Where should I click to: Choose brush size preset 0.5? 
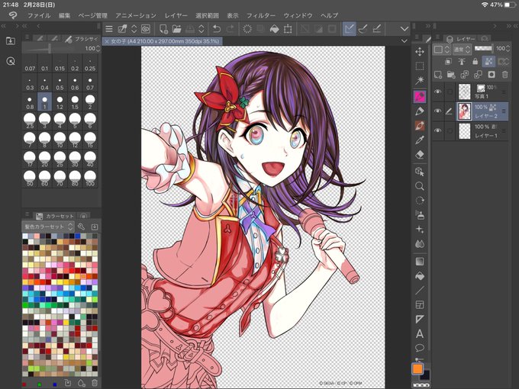click(60, 82)
